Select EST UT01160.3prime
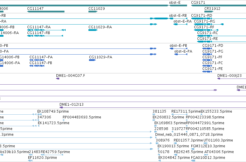 [x=218, y=140]
